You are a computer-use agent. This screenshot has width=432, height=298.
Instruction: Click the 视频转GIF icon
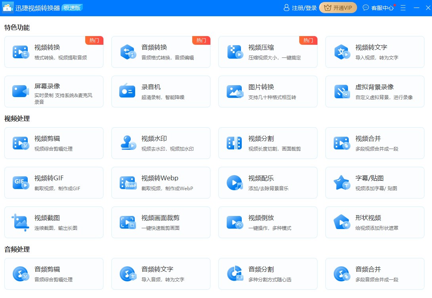(x=21, y=183)
